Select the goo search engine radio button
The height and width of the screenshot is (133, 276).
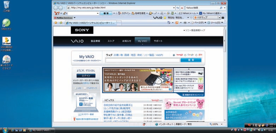pyautogui.click(x=196, y=55)
